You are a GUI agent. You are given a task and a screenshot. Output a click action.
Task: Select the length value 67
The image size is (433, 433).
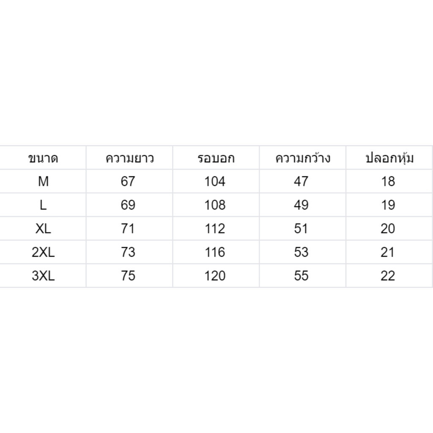coord(129,181)
